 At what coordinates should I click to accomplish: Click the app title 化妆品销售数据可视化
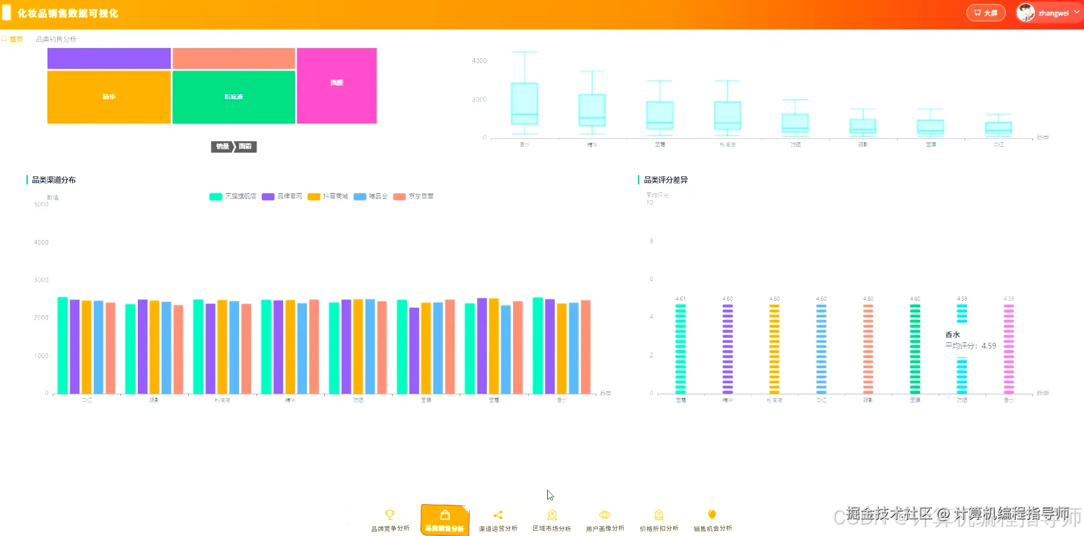click(x=68, y=13)
